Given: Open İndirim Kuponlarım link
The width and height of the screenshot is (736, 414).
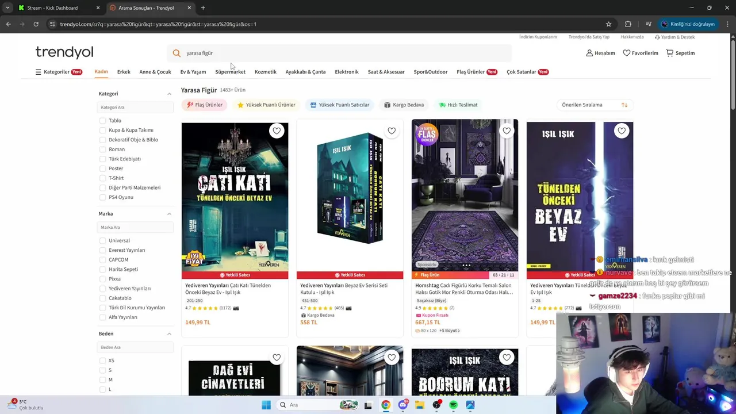Looking at the screenshot, I should coord(538,37).
